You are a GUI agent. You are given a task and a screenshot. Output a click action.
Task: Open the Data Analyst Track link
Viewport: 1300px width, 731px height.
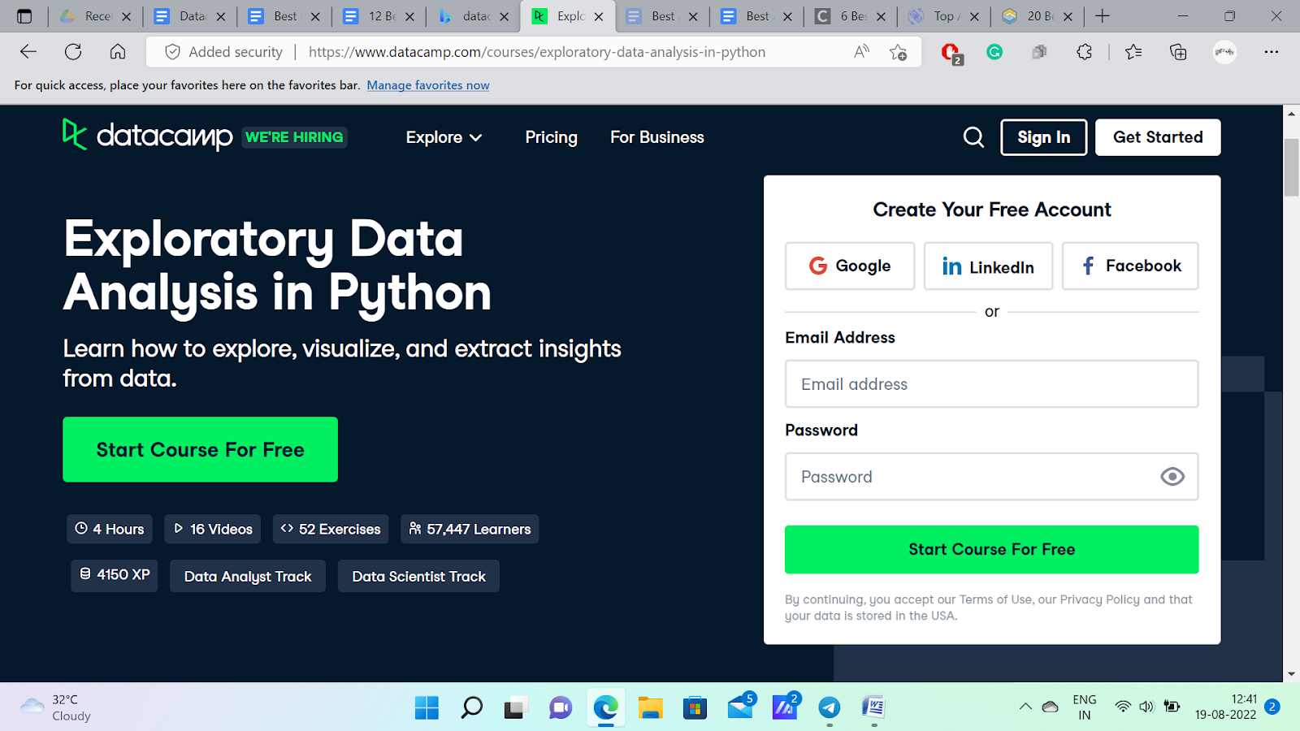pyautogui.click(x=248, y=576)
